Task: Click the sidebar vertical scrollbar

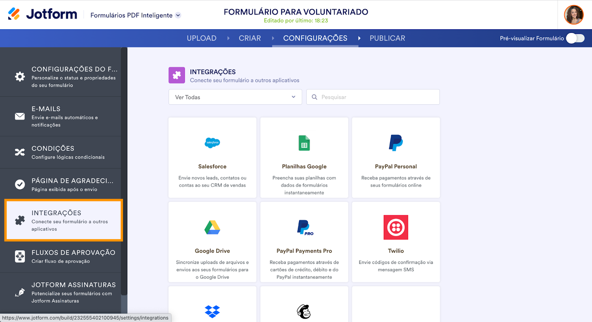Action: click(124, 171)
